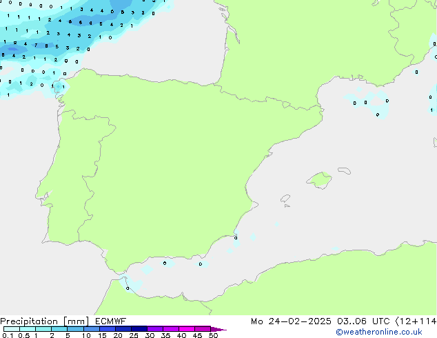Screen dimensions: 437x338
Task: Click the "(12+114" forecast offset text
Action: (x=416, y=321)
